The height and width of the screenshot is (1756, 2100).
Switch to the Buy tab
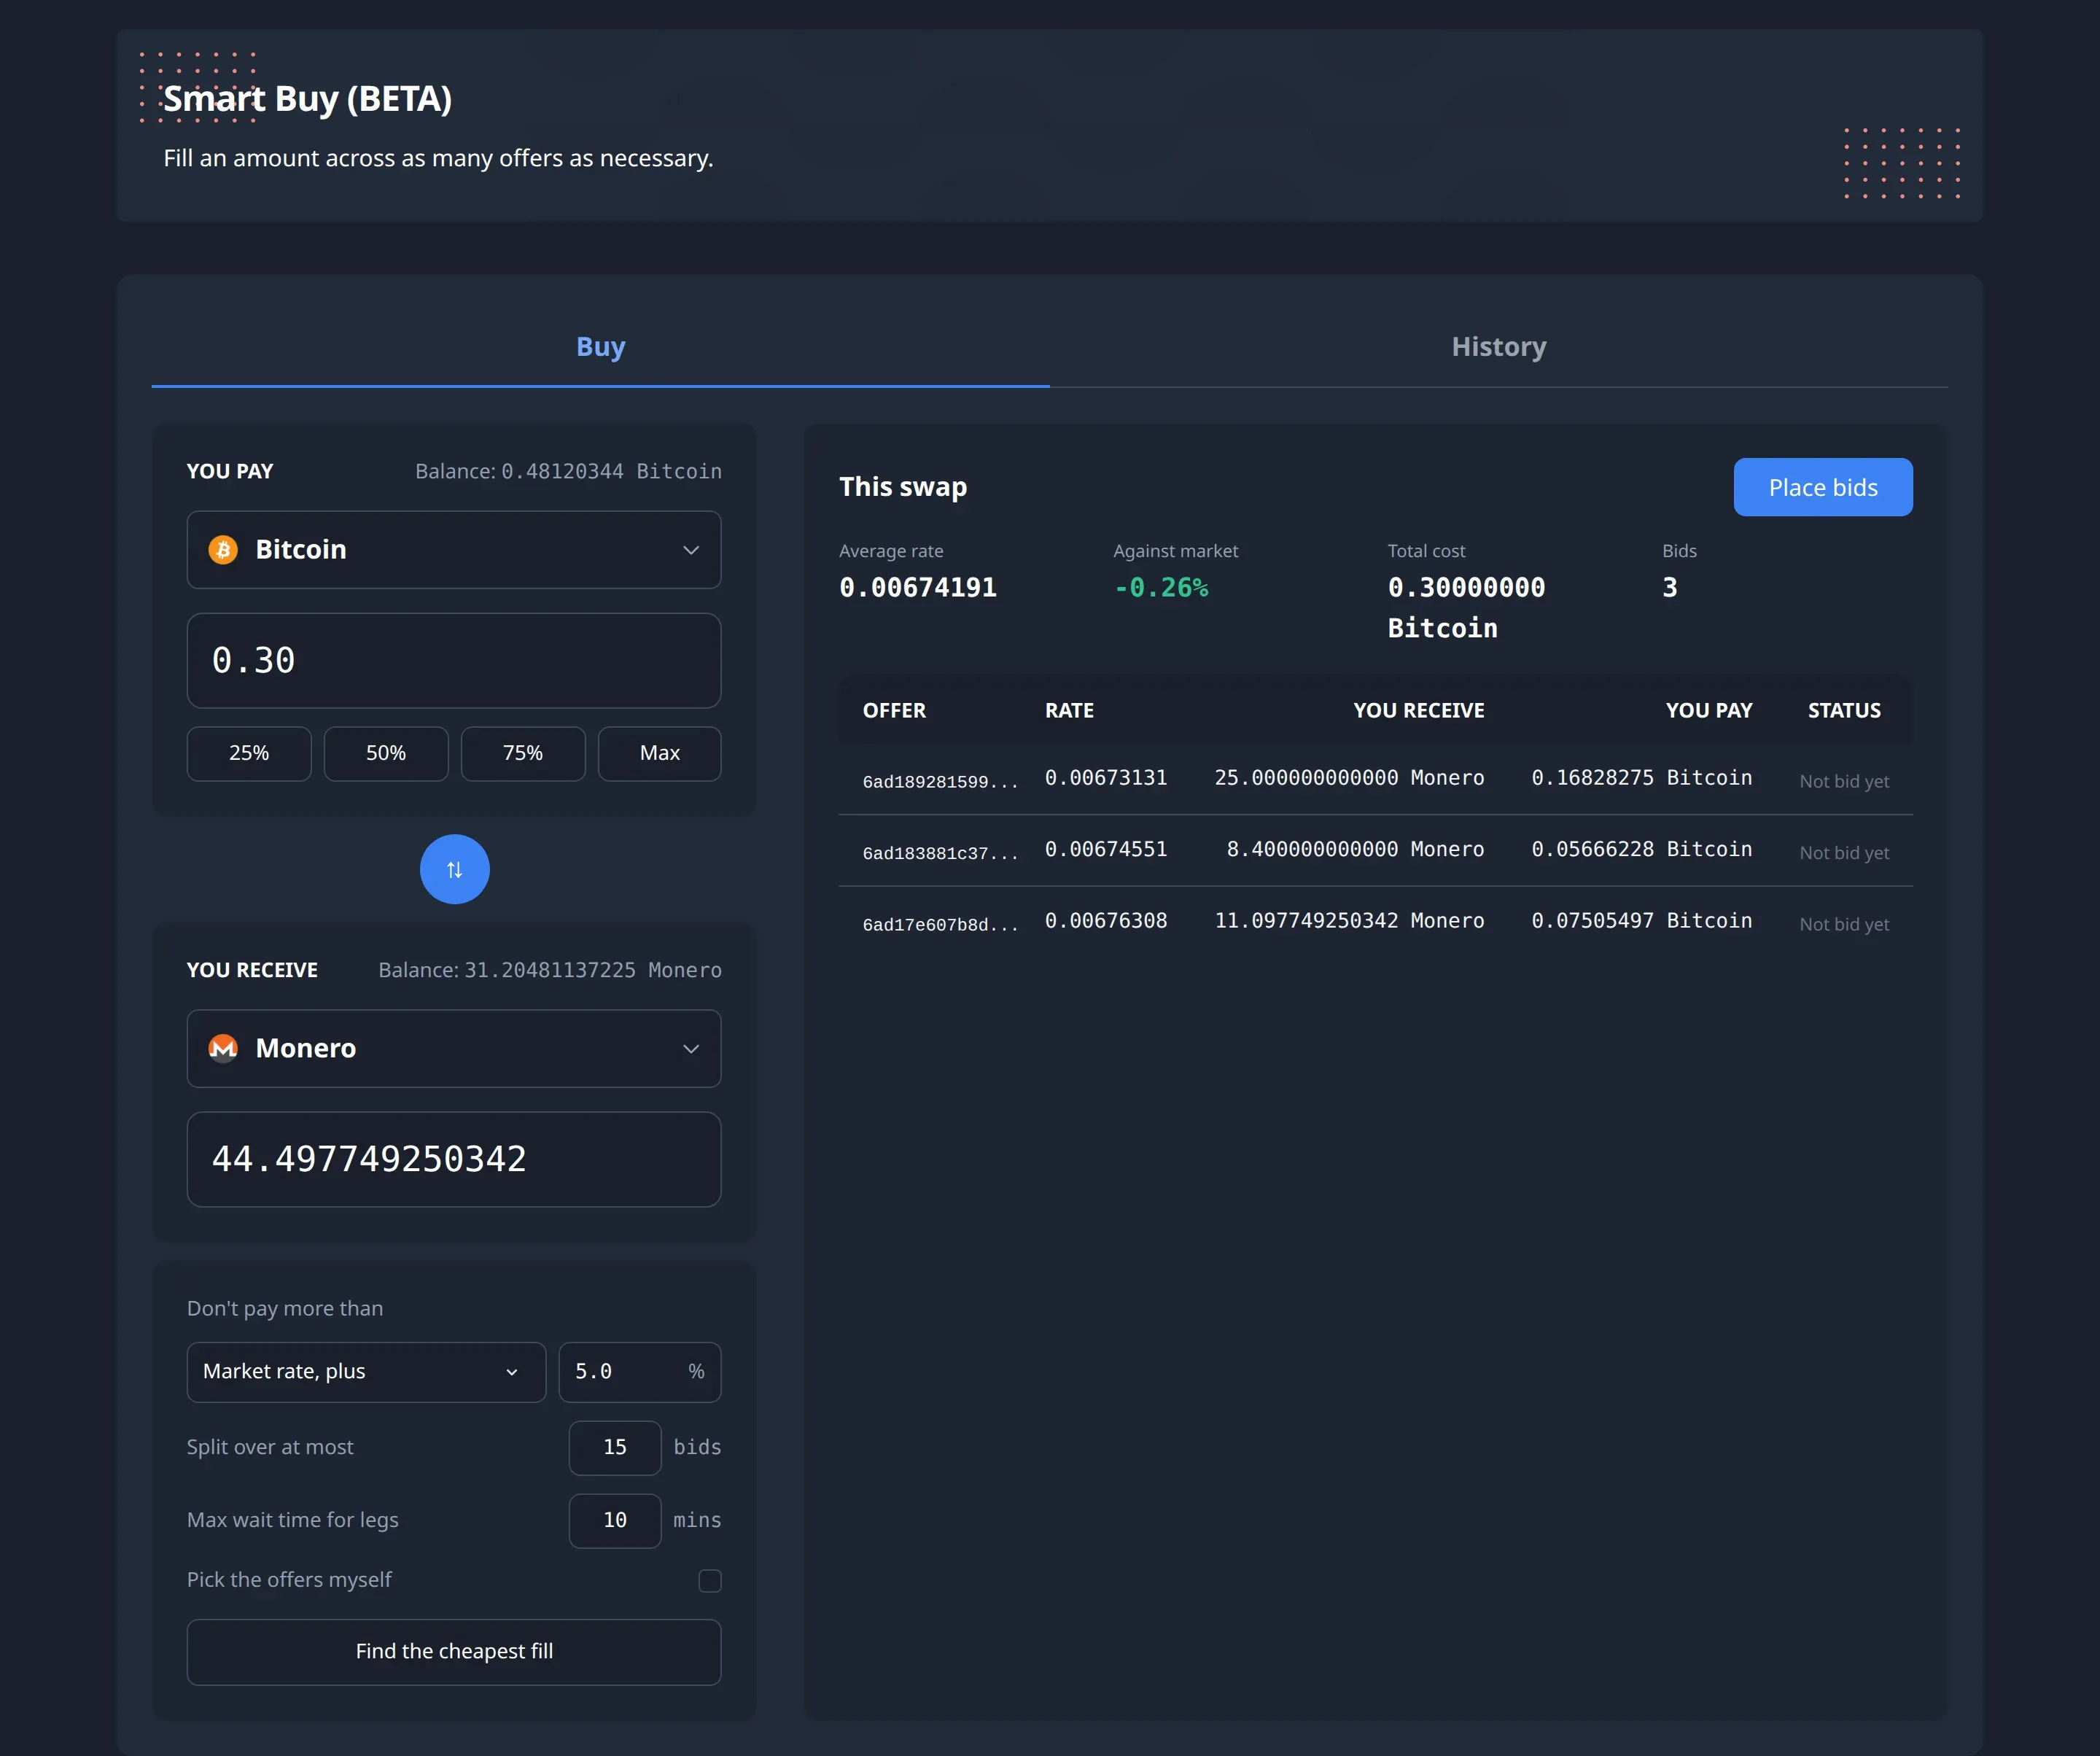601,346
